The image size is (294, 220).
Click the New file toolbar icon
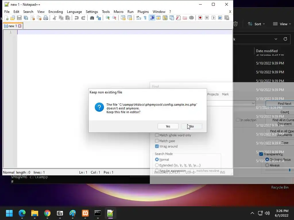[6, 18]
